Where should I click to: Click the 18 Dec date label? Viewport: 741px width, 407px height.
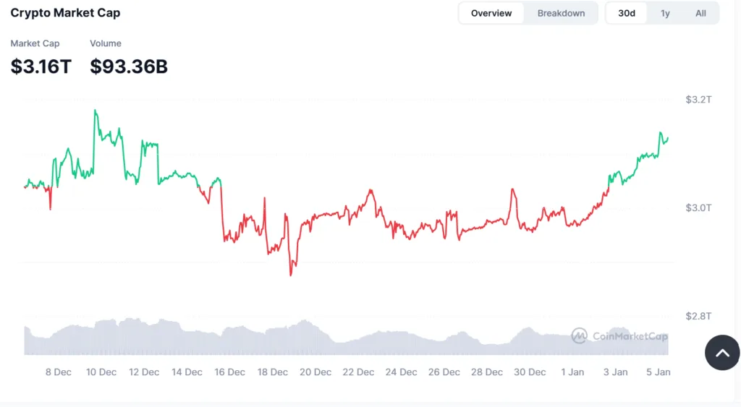pos(273,372)
